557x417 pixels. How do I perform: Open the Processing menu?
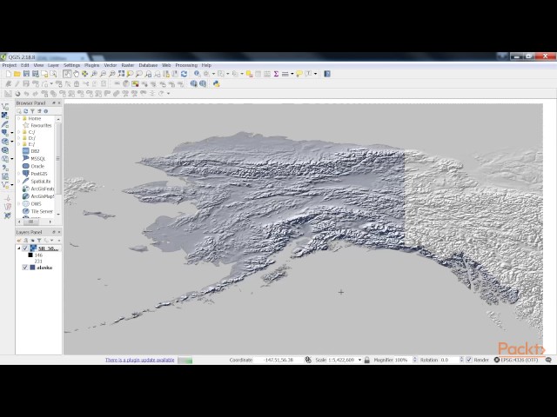(x=186, y=65)
